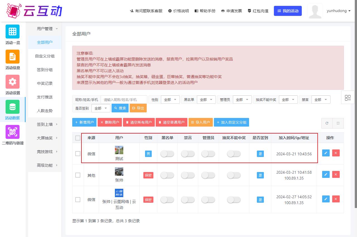The height and width of the screenshot is (237, 357).
Task: Open 管理员 filter dropdown
Action: pos(242,100)
